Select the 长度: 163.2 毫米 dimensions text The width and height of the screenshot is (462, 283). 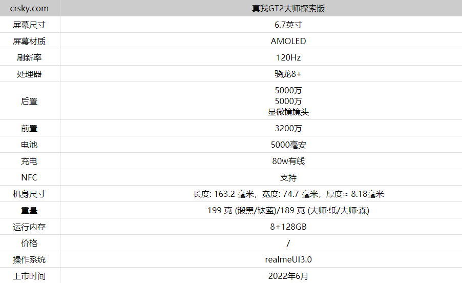(x=288, y=194)
